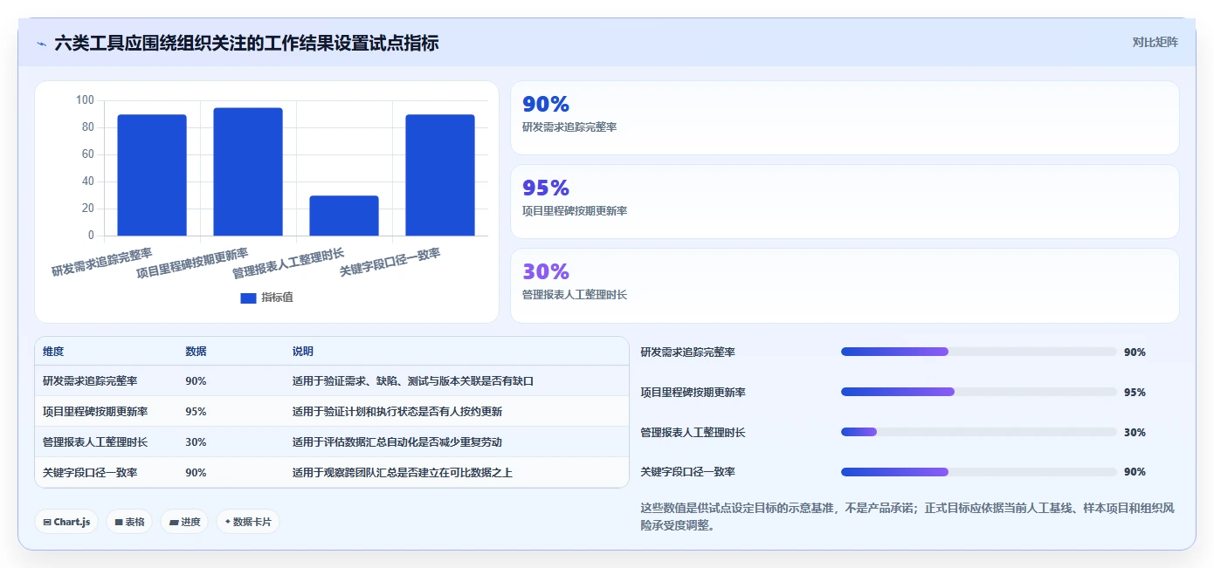Select table row cell 管理报表人工整理时长
Image resolution: width=1214 pixels, height=568 pixels.
[x=95, y=442]
